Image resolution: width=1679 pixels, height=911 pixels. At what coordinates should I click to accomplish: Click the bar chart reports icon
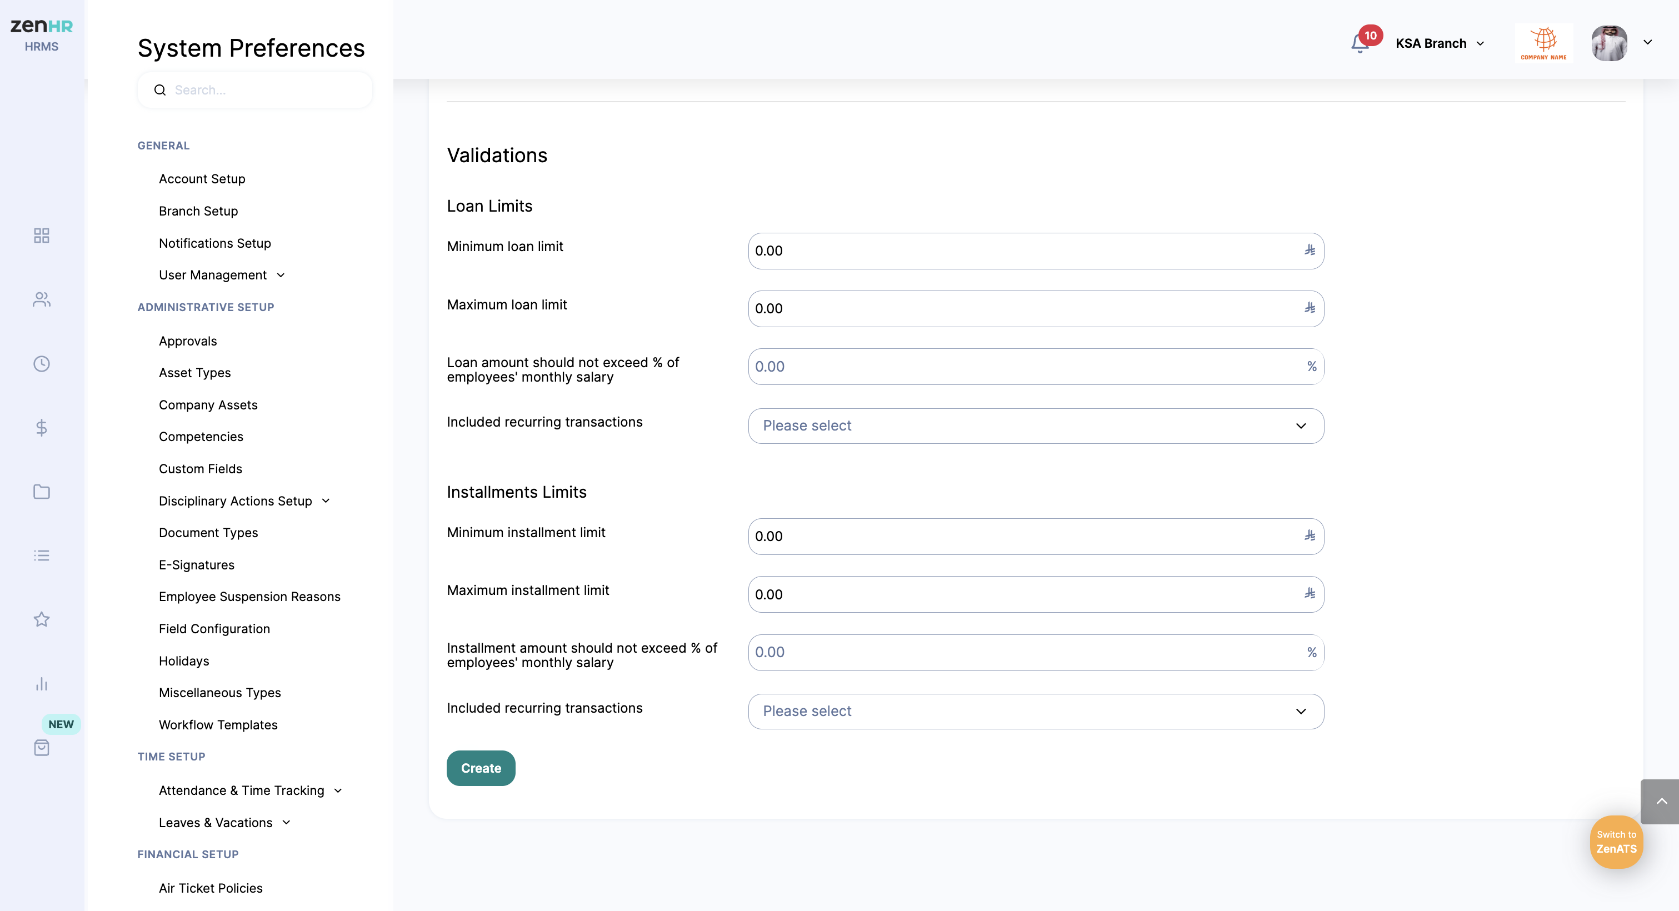(x=42, y=684)
